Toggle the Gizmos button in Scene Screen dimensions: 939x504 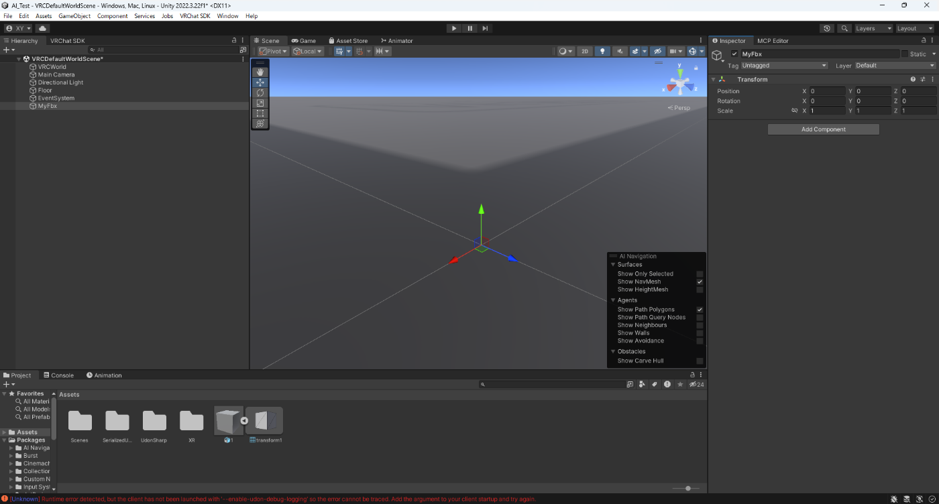tap(693, 51)
